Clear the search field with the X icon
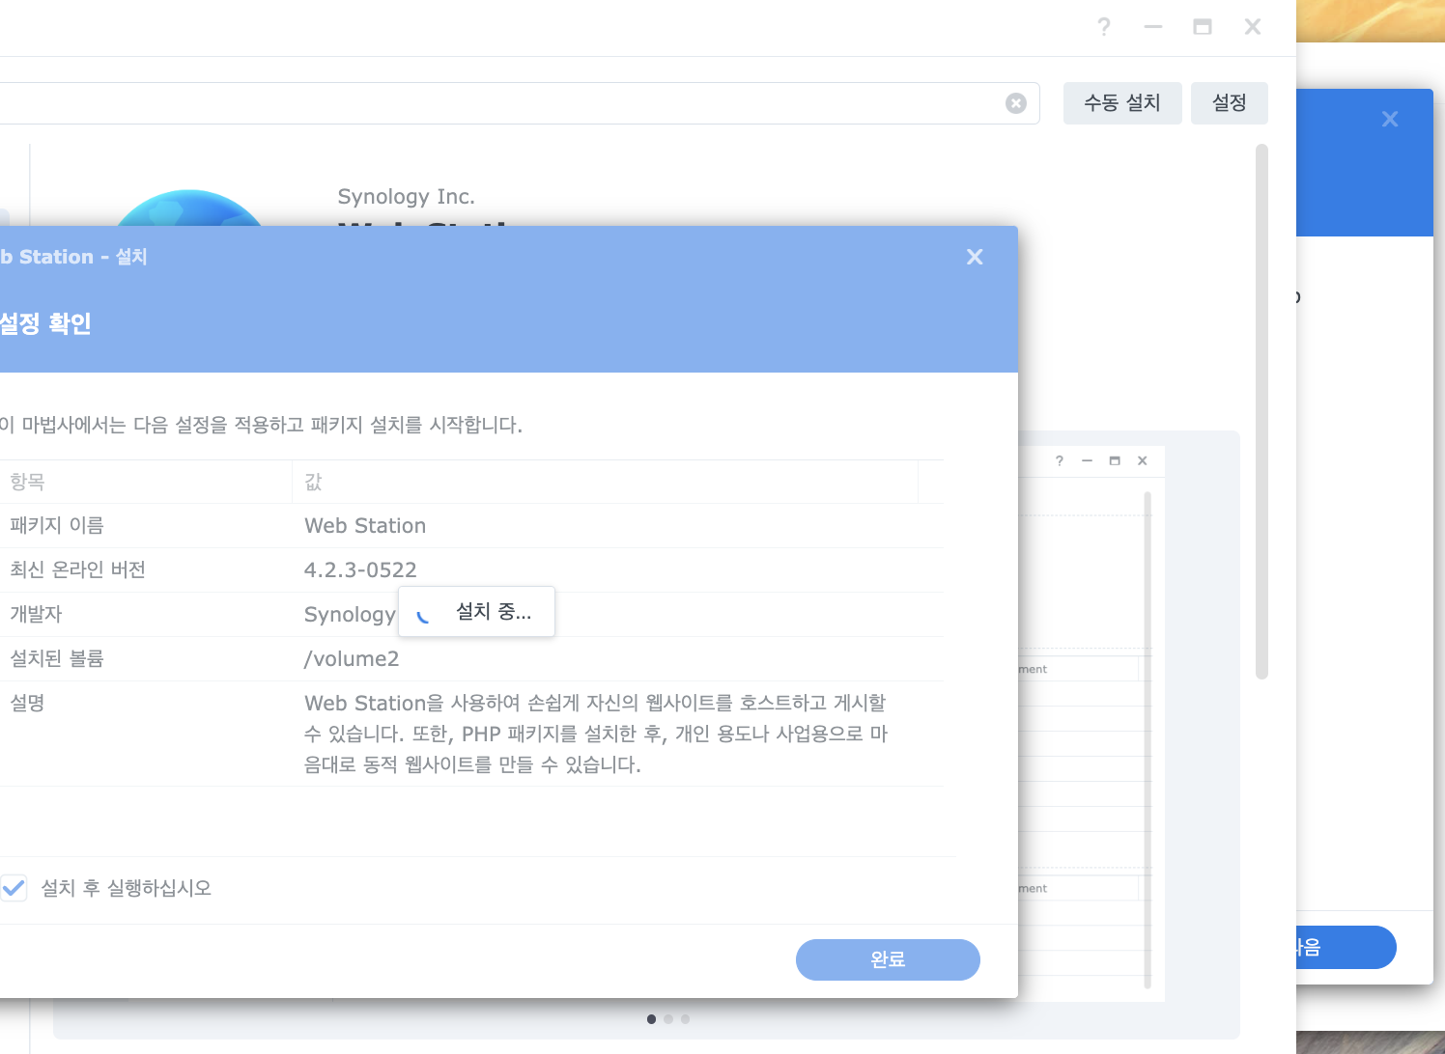Screen dimensions: 1445x1054 click(1016, 103)
